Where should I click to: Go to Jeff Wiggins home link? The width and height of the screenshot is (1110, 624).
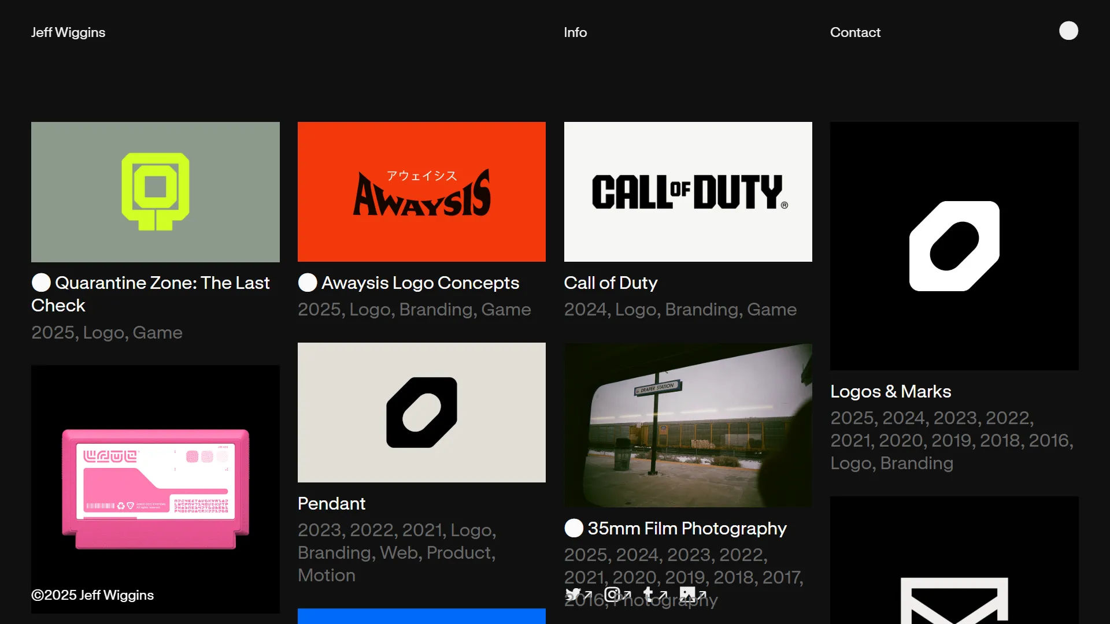(x=68, y=32)
